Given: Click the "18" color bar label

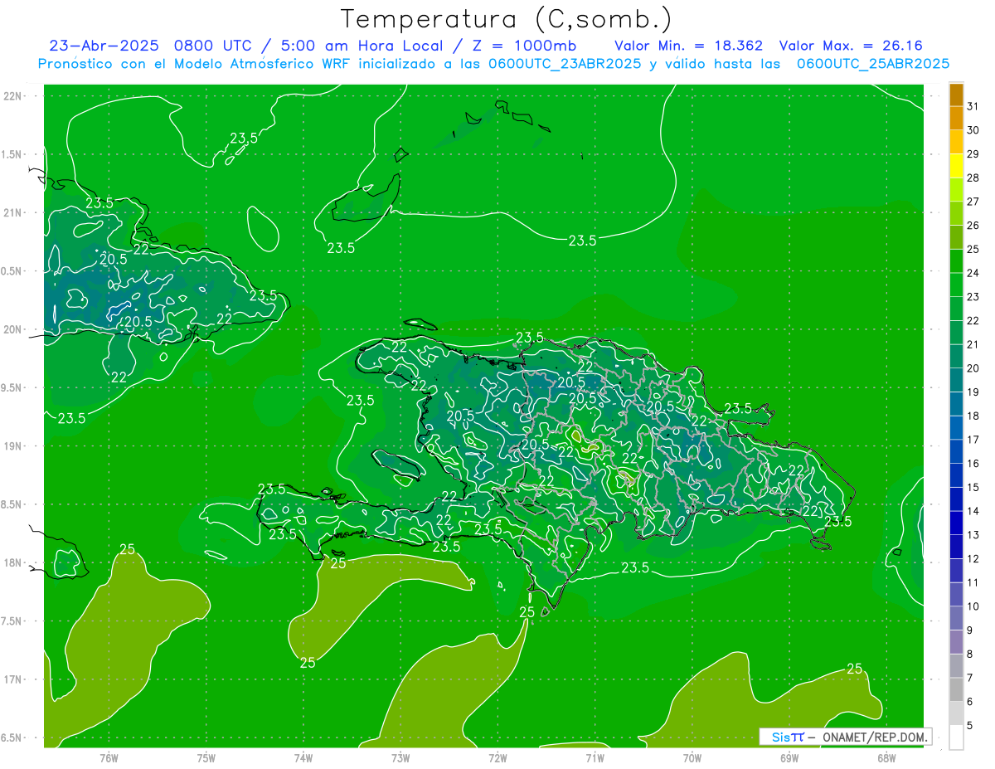Looking at the screenshot, I should (973, 416).
